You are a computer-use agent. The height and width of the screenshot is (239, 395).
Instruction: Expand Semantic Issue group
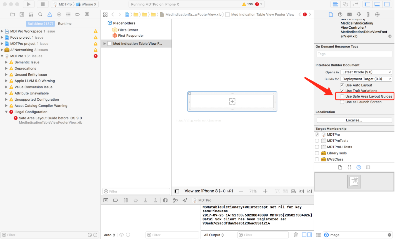pyautogui.click(x=6, y=62)
